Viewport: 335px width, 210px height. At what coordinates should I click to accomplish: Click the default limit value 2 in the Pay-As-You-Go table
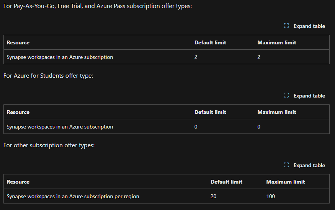(196, 57)
